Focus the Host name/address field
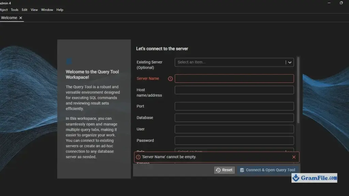 click(x=234, y=90)
